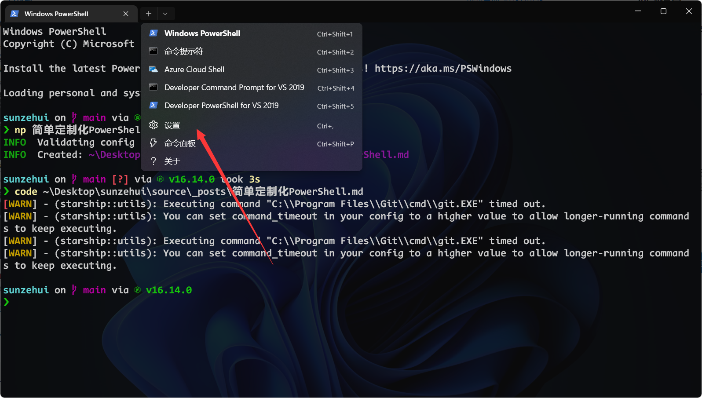
Task: Click the PowerShell icon in the tab
Action: (x=15, y=14)
